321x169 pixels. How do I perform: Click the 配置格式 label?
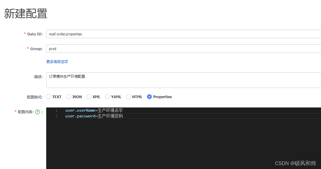pyautogui.click(x=35, y=97)
